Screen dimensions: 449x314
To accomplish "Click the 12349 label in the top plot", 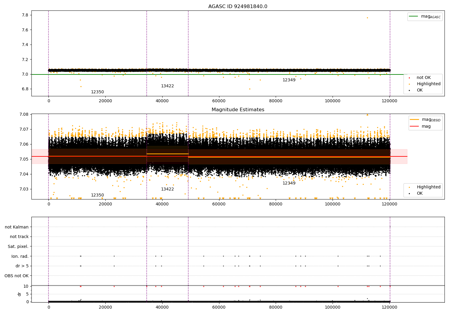I will point(289,80).
